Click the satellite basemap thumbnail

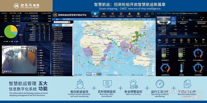[x=99, y=74]
